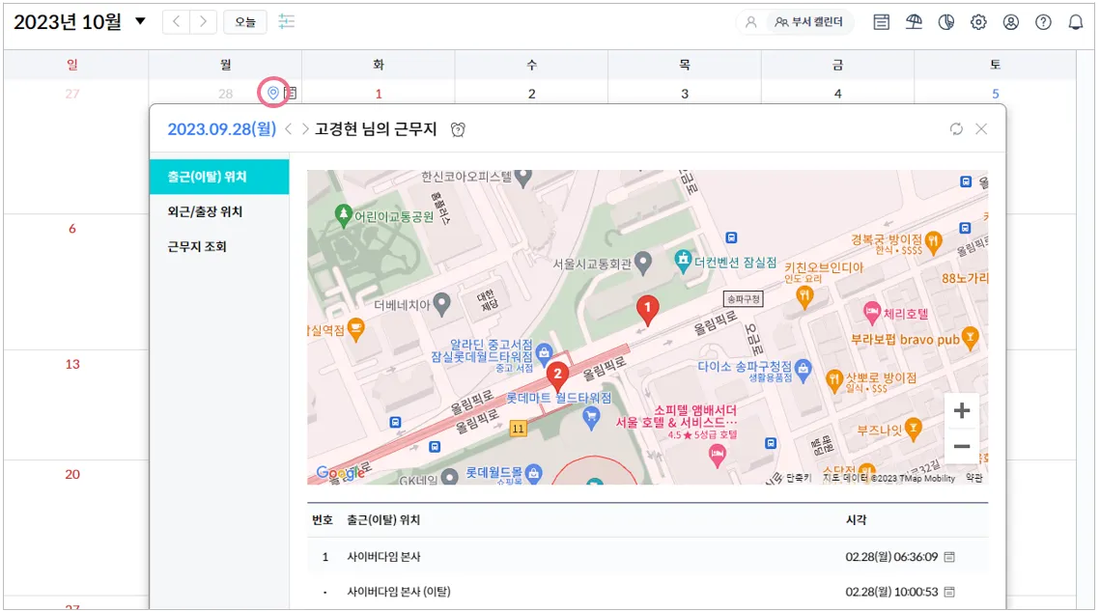The height and width of the screenshot is (612, 1100).
Task: Click 키친오브인디아 restaurant icon on map
Action: pos(804,298)
